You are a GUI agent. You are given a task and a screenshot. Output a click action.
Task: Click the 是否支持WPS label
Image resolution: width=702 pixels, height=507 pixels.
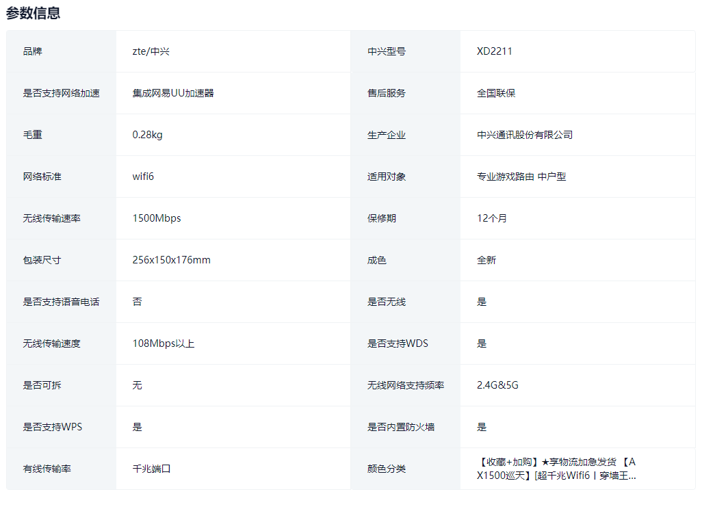(53, 427)
